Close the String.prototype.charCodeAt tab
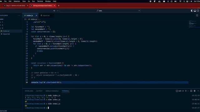 click(x=54, y=6)
